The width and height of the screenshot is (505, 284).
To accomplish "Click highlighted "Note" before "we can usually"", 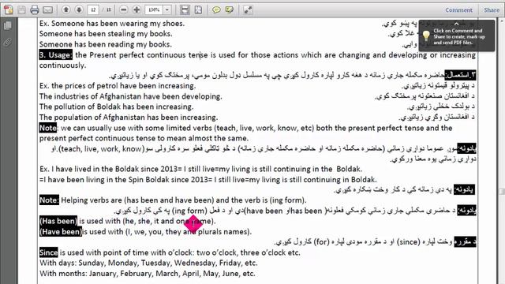I will click(47, 128).
